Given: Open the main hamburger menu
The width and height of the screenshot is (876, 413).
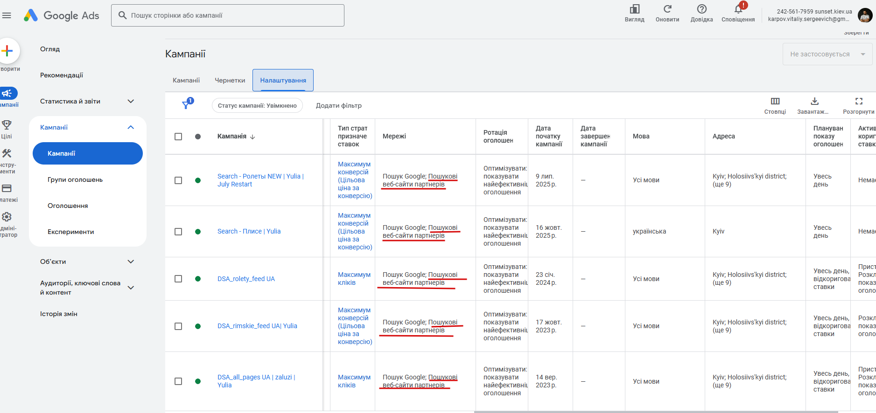Looking at the screenshot, I should point(7,15).
